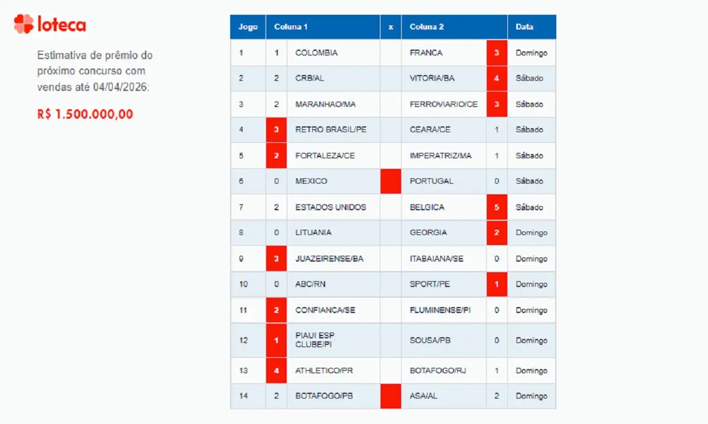This screenshot has height=424, width=708.
Task: Click the game number 14 cell
Action: tap(244, 396)
